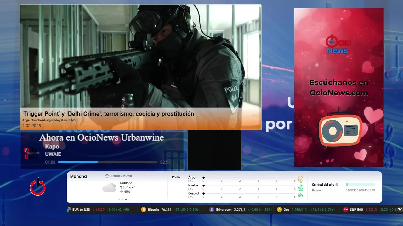
Task: Click Escúchanos en OcioNews.com text
Action: 339,88
